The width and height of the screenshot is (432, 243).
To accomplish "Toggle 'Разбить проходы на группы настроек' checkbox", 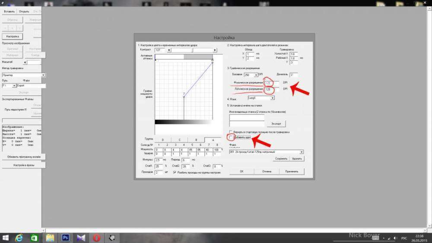I will tap(174, 172).
